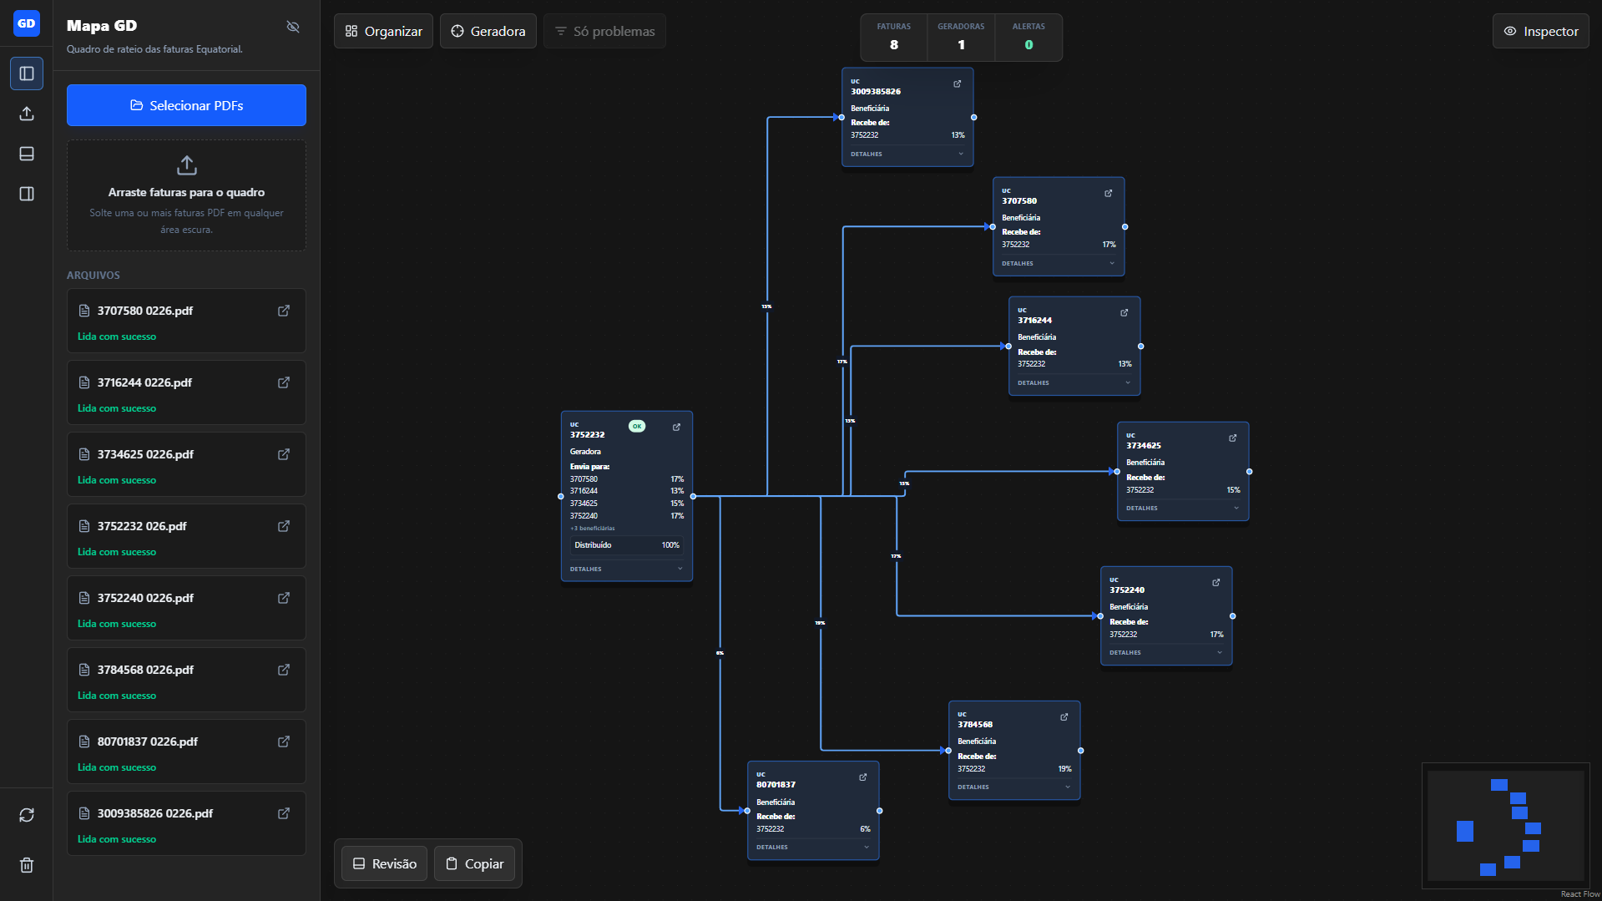Toggle the crossed-eye hide icon beside Mapa GD

point(293,27)
